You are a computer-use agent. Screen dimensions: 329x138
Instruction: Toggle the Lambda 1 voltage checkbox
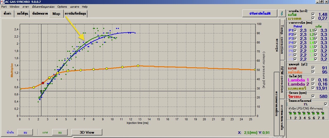313,80
